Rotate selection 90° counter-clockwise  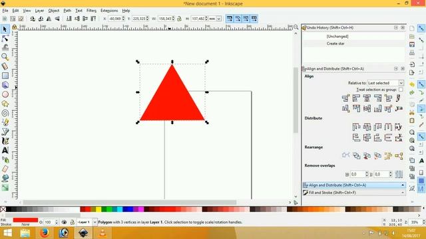pyautogui.click(x=33, y=19)
